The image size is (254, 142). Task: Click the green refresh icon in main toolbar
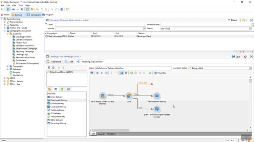point(67,9)
